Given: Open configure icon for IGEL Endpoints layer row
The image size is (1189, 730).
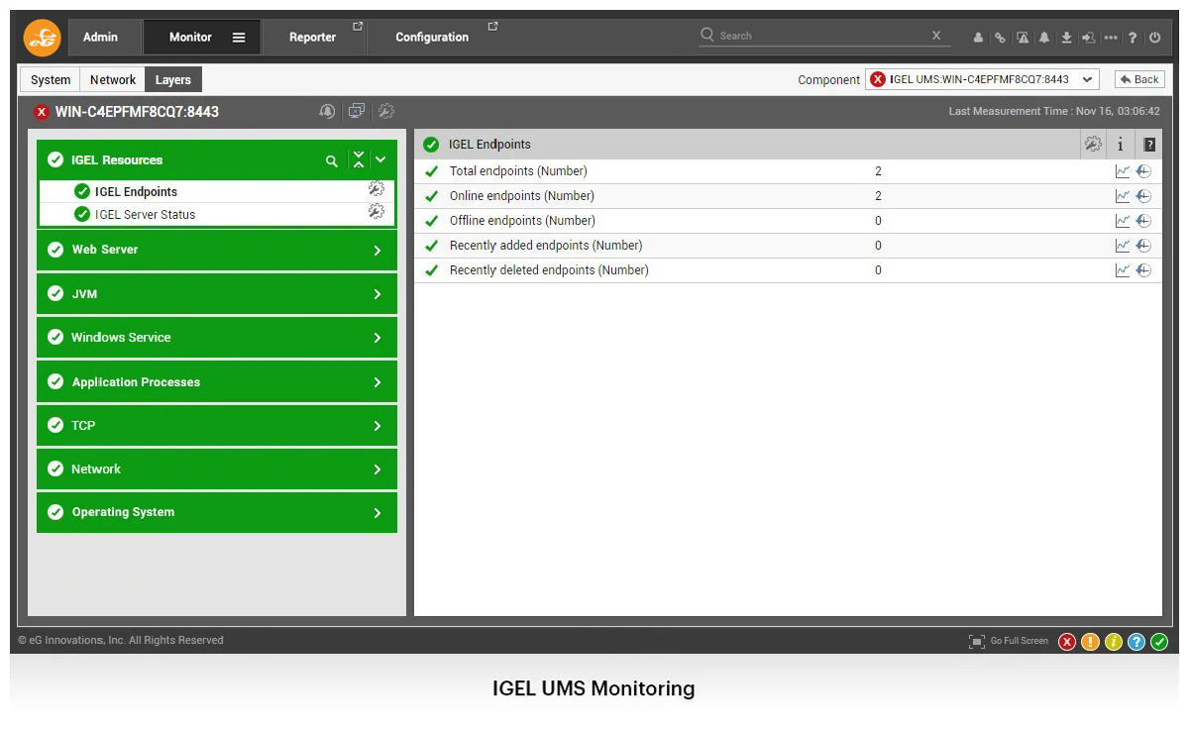Looking at the screenshot, I should point(376,188).
